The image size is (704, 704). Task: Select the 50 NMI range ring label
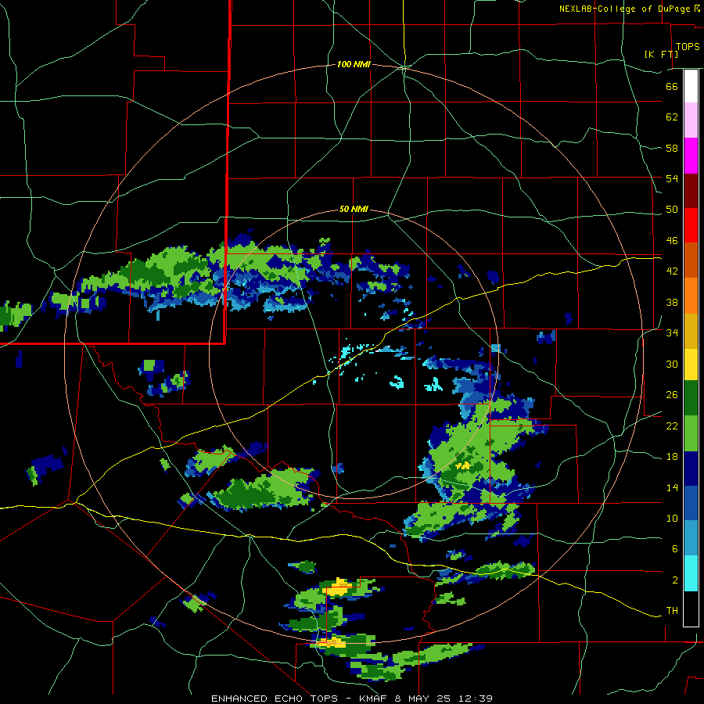pyautogui.click(x=354, y=209)
